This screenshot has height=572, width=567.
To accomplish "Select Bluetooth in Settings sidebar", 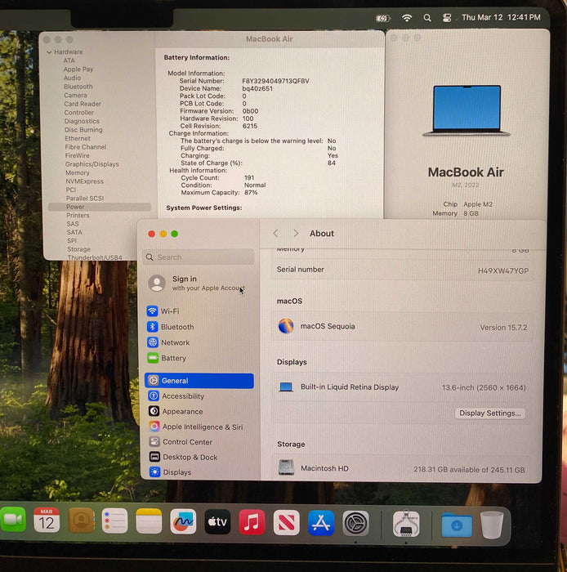I will [199, 327].
